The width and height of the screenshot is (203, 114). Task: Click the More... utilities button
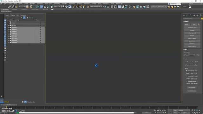click(x=187, y=25)
